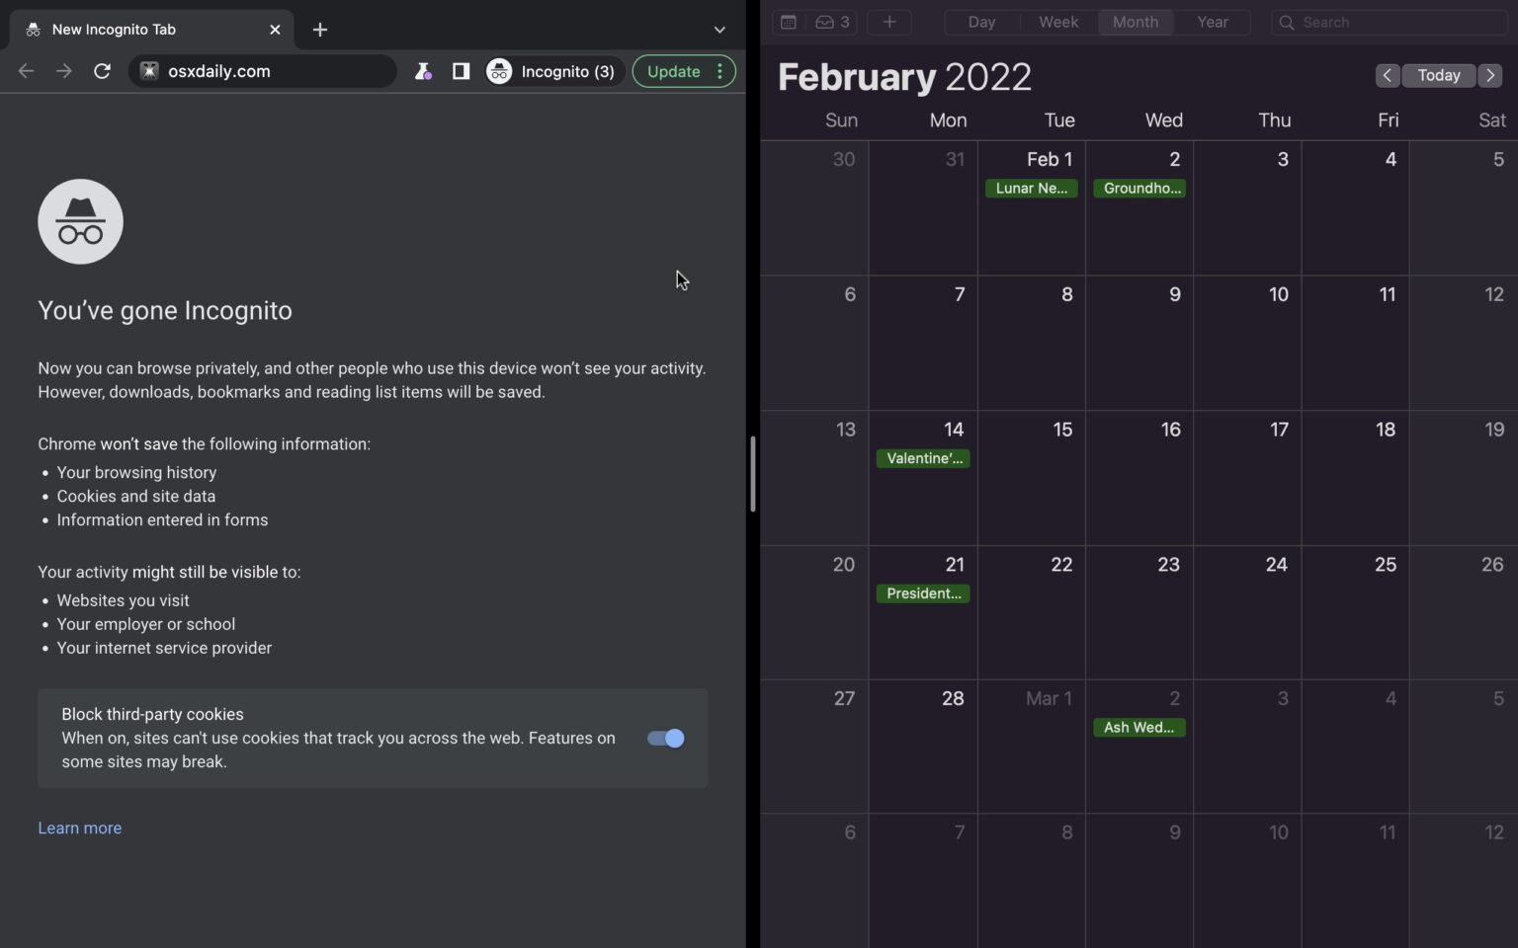Open the Chrome Labs flask icon
The height and width of the screenshot is (948, 1518).
coord(423,71)
